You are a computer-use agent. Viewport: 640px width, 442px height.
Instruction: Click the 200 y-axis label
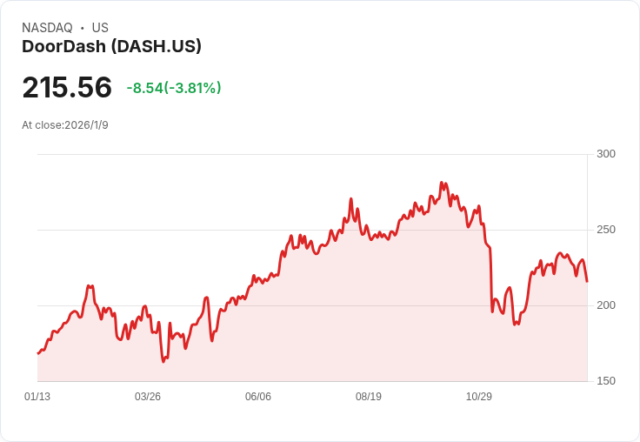(x=606, y=305)
